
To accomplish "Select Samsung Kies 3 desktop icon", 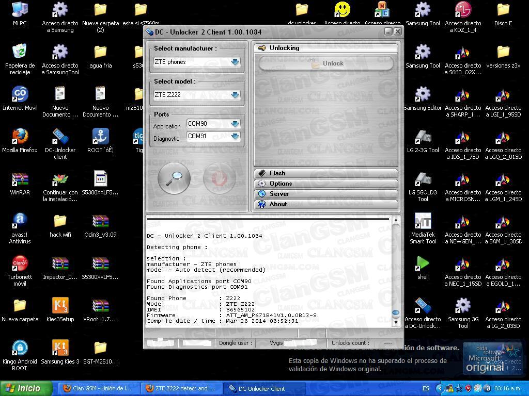I will (60, 352).
